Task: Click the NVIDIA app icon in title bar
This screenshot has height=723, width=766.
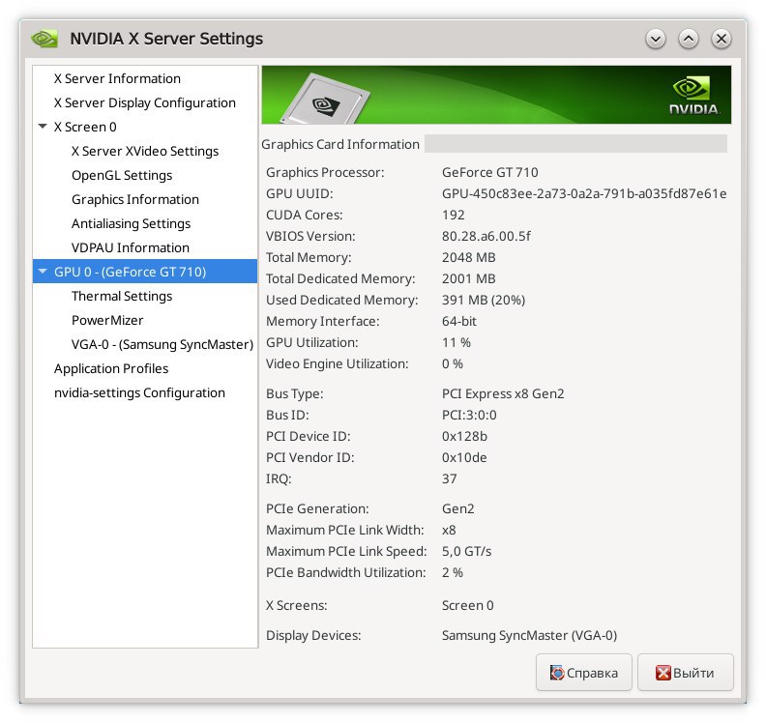Action: (44, 39)
